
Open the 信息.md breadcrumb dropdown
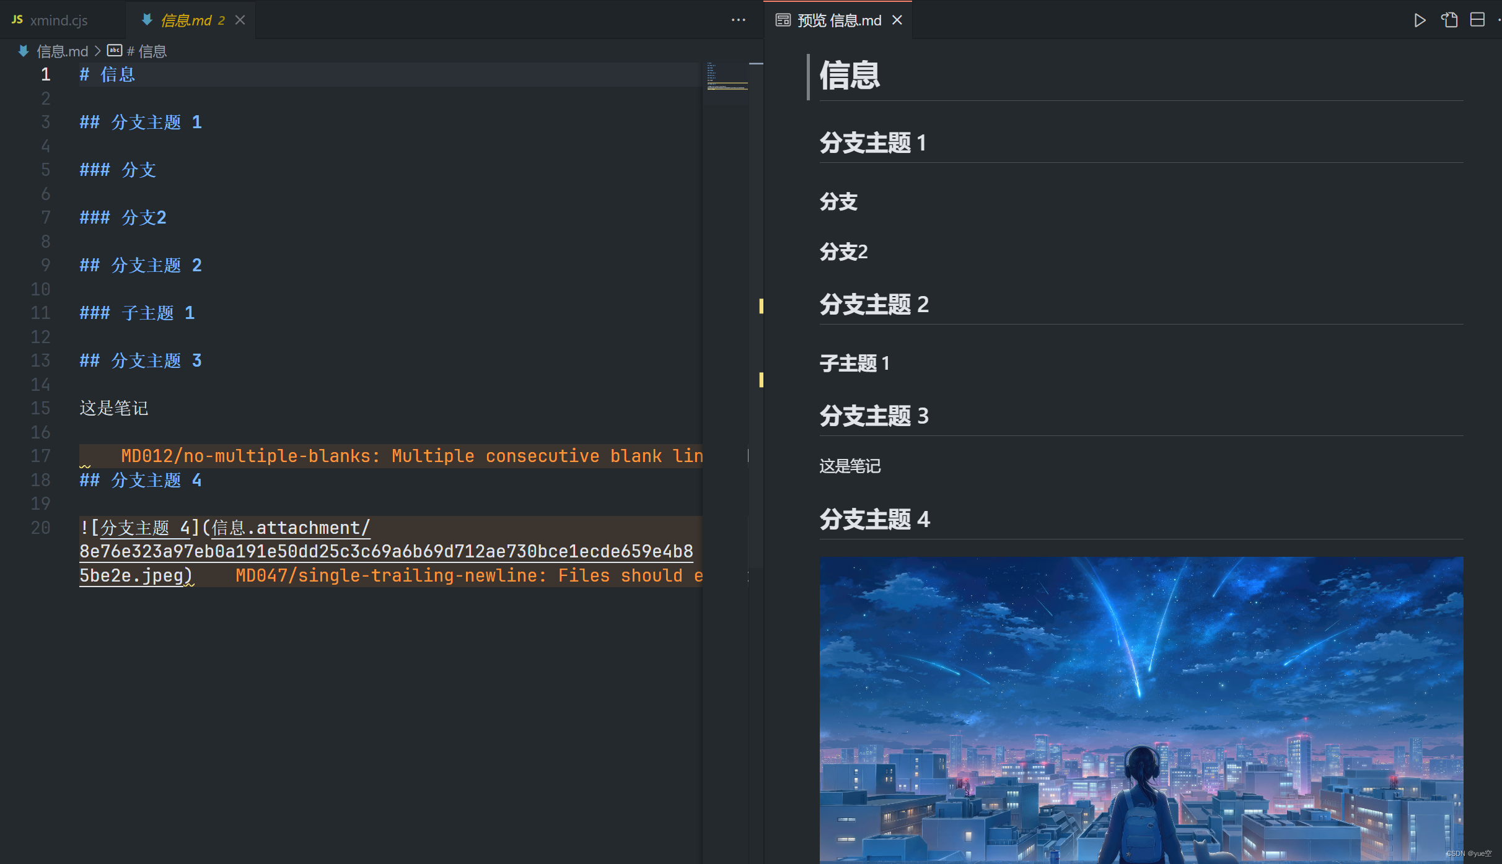[62, 50]
